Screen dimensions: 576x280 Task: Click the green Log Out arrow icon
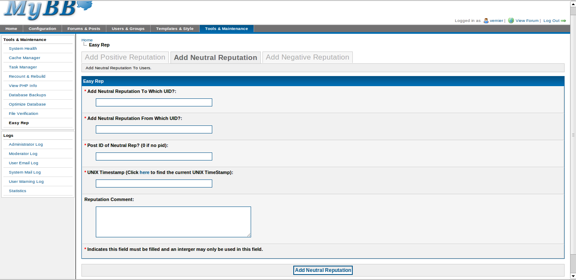point(563,21)
